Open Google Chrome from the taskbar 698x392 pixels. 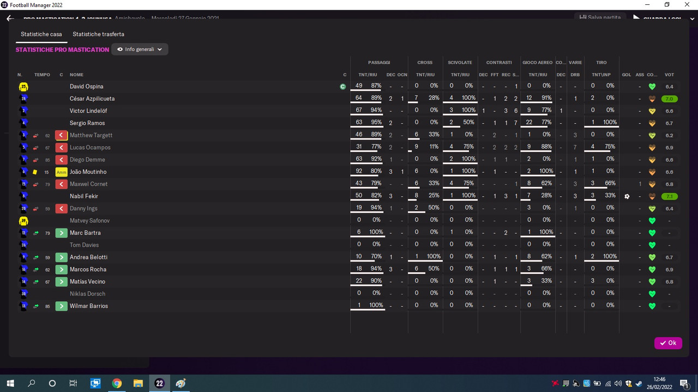point(117,383)
